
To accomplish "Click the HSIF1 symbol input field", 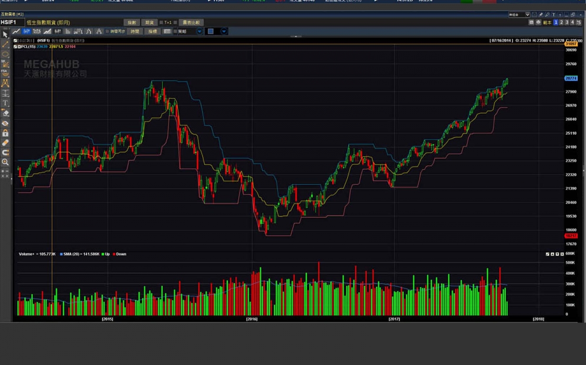I will pos(12,22).
